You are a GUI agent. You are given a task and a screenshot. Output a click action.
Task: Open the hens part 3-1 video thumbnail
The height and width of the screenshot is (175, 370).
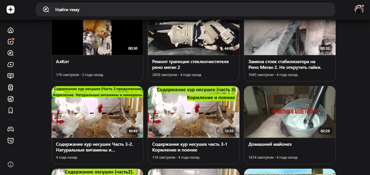[193, 112]
